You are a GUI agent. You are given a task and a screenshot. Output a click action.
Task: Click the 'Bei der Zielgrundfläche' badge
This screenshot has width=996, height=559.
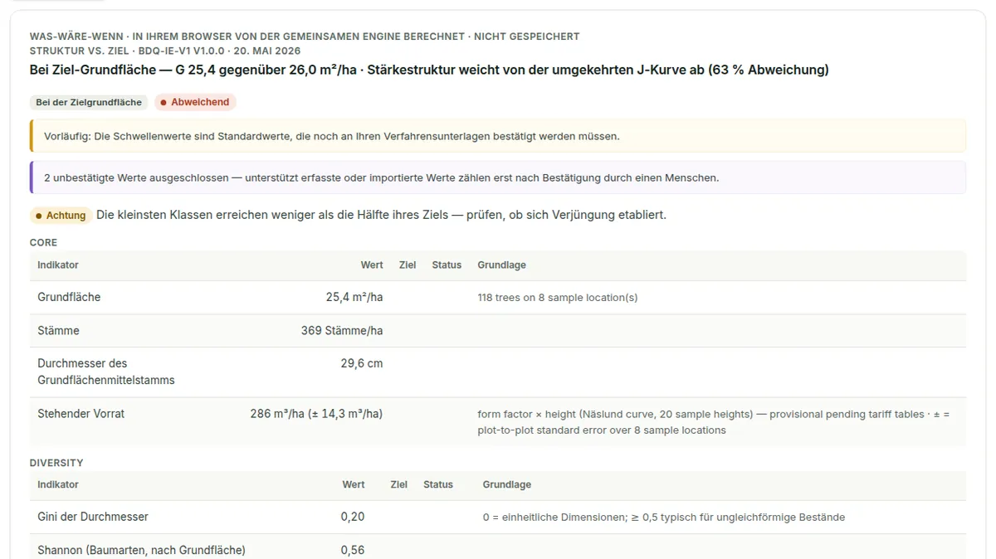click(x=90, y=102)
